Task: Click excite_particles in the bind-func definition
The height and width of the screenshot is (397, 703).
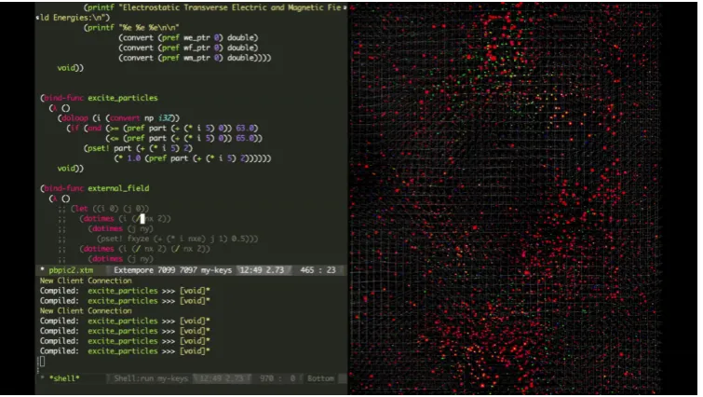Action: (x=123, y=98)
